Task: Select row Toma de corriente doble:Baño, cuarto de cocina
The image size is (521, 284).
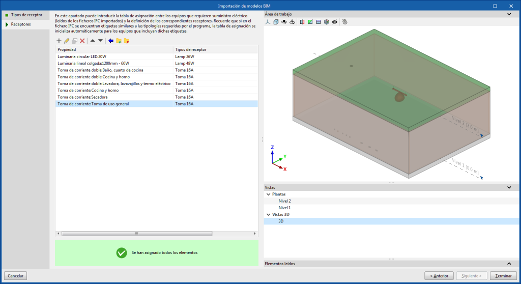Action: point(157,70)
